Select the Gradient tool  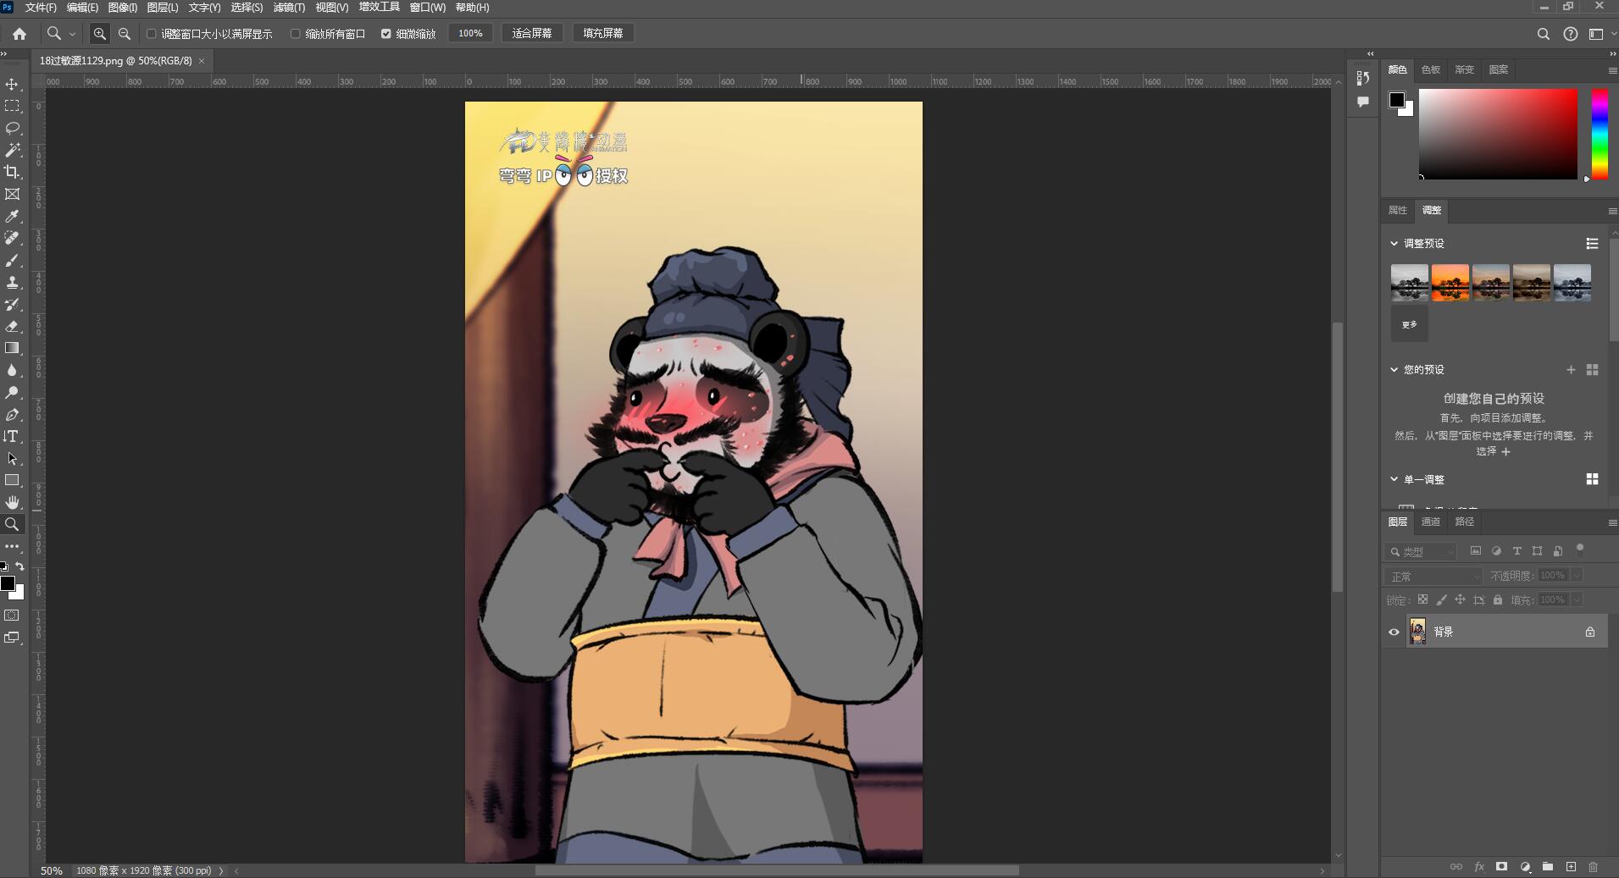(x=12, y=349)
